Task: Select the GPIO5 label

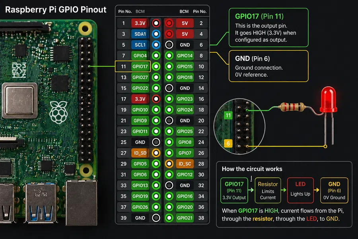Action: pyautogui.click(x=140, y=164)
